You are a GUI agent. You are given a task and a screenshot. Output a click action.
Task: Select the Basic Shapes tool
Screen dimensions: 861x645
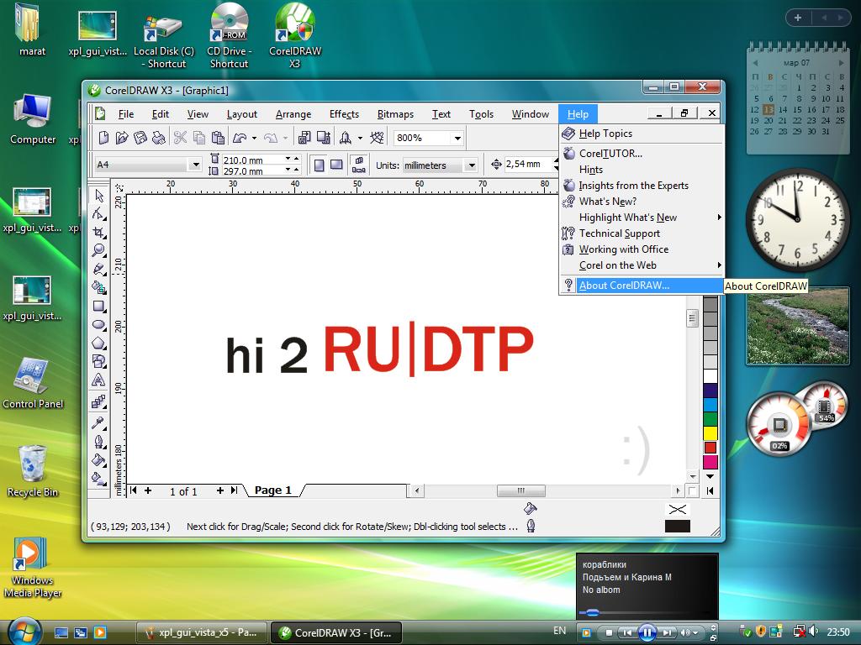coord(99,361)
